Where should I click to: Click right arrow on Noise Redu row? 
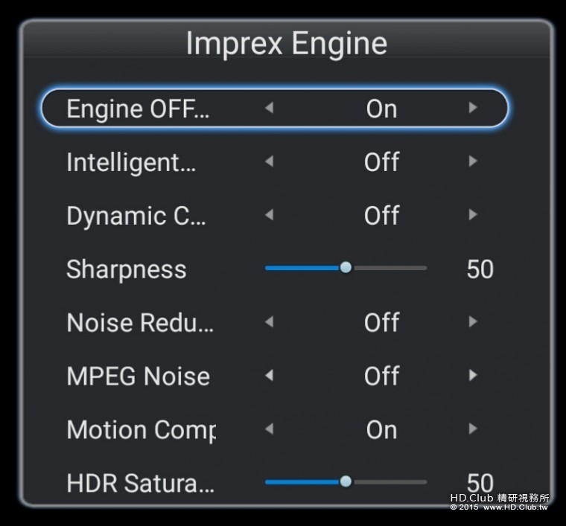(x=473, y=322)
